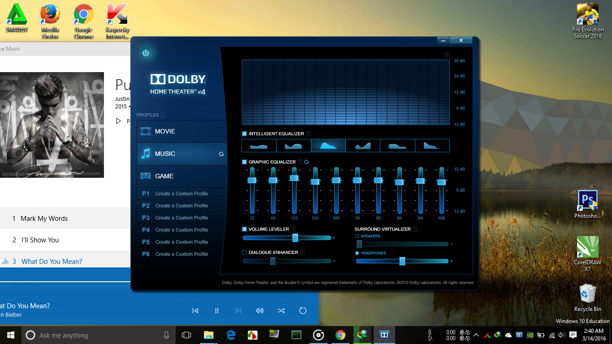
Task: Toggle the Graphic Equalizer checkbox
Action: (x=244, y=162)
